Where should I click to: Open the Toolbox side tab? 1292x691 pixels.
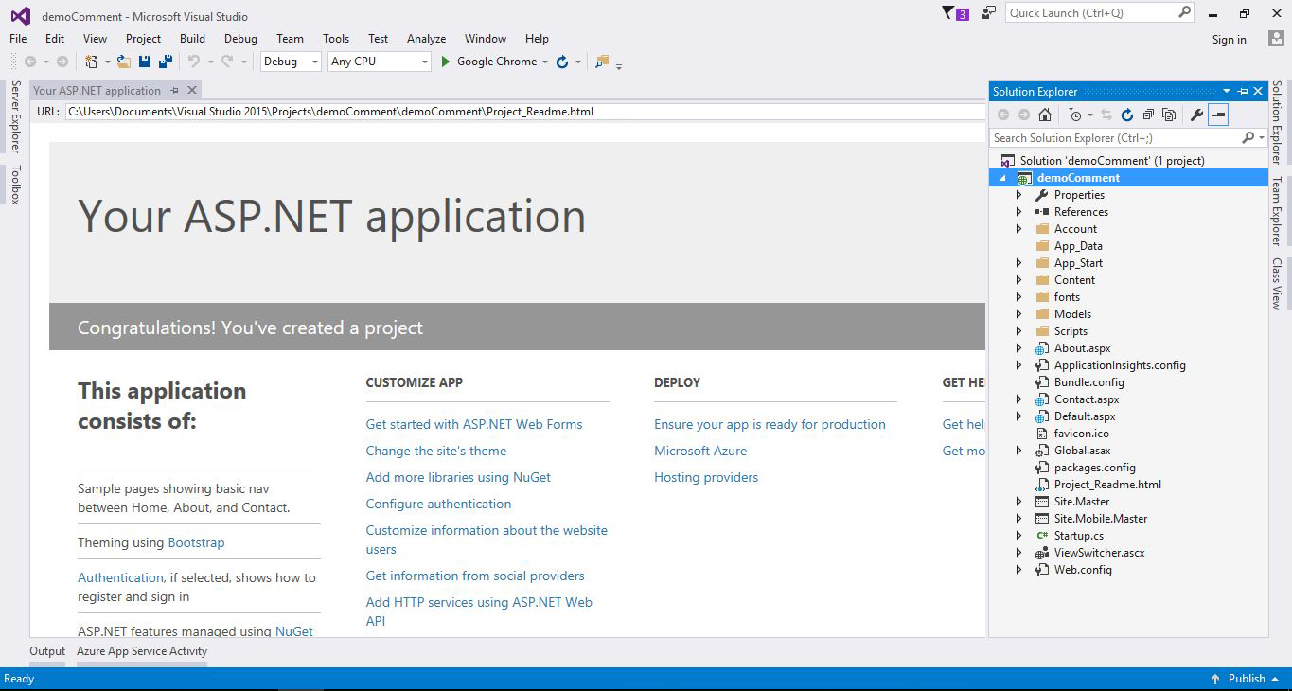click(x=15, y=185)
